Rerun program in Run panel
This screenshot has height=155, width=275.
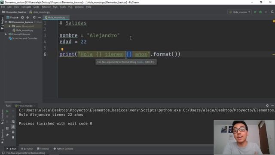[7, 111]
